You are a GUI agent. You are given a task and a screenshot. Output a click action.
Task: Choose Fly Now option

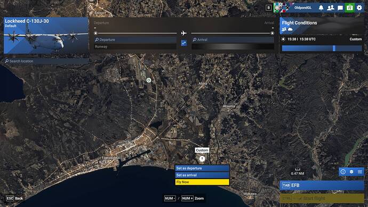(x=202, y=182)
